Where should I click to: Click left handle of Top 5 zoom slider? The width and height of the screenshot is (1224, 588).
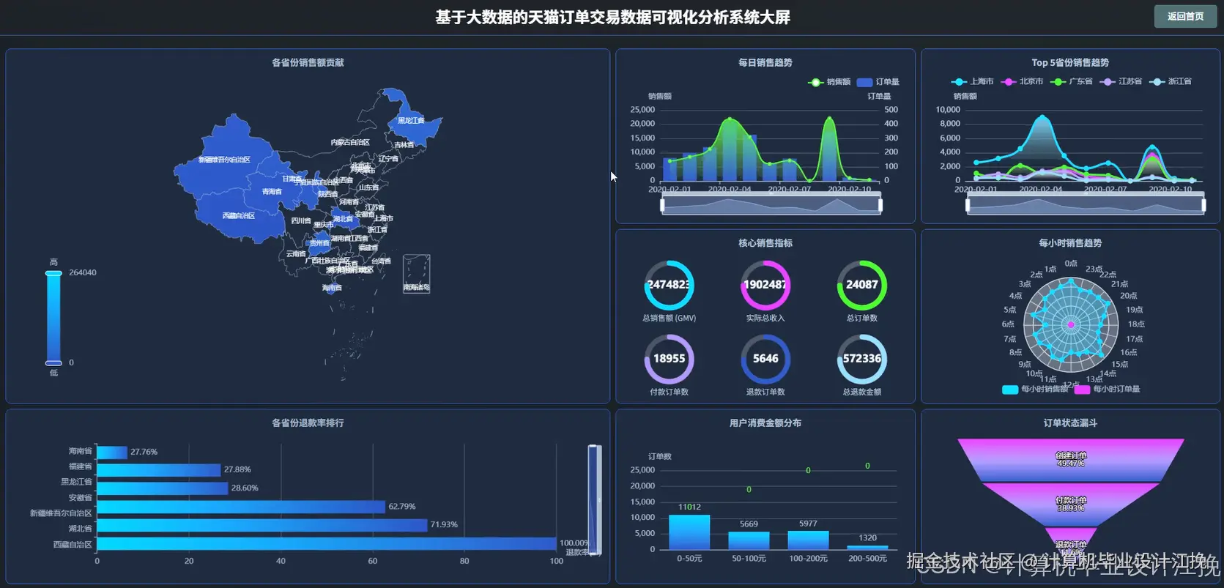pyautogui.click(x=968, y=206)
